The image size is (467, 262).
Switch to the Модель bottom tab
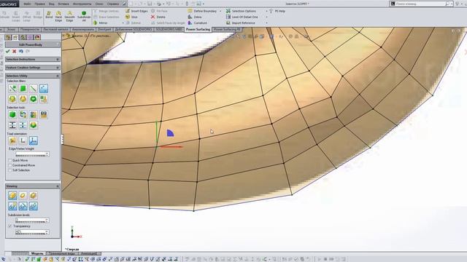click(x=37, y=253)
